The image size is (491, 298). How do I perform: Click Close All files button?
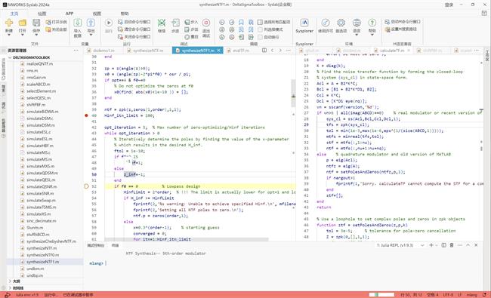click(56, 29)
